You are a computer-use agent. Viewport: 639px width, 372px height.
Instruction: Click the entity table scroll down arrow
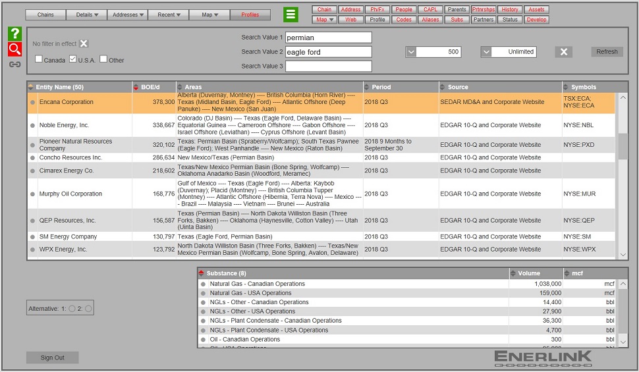623,255
